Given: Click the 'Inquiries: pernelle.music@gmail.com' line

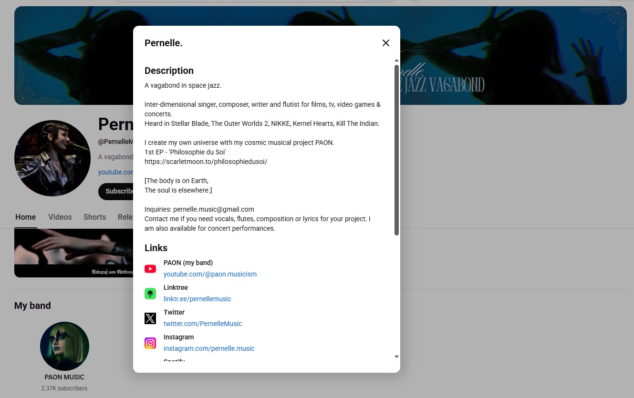Looking at the screenshot, I should click(x=199, y=209).
